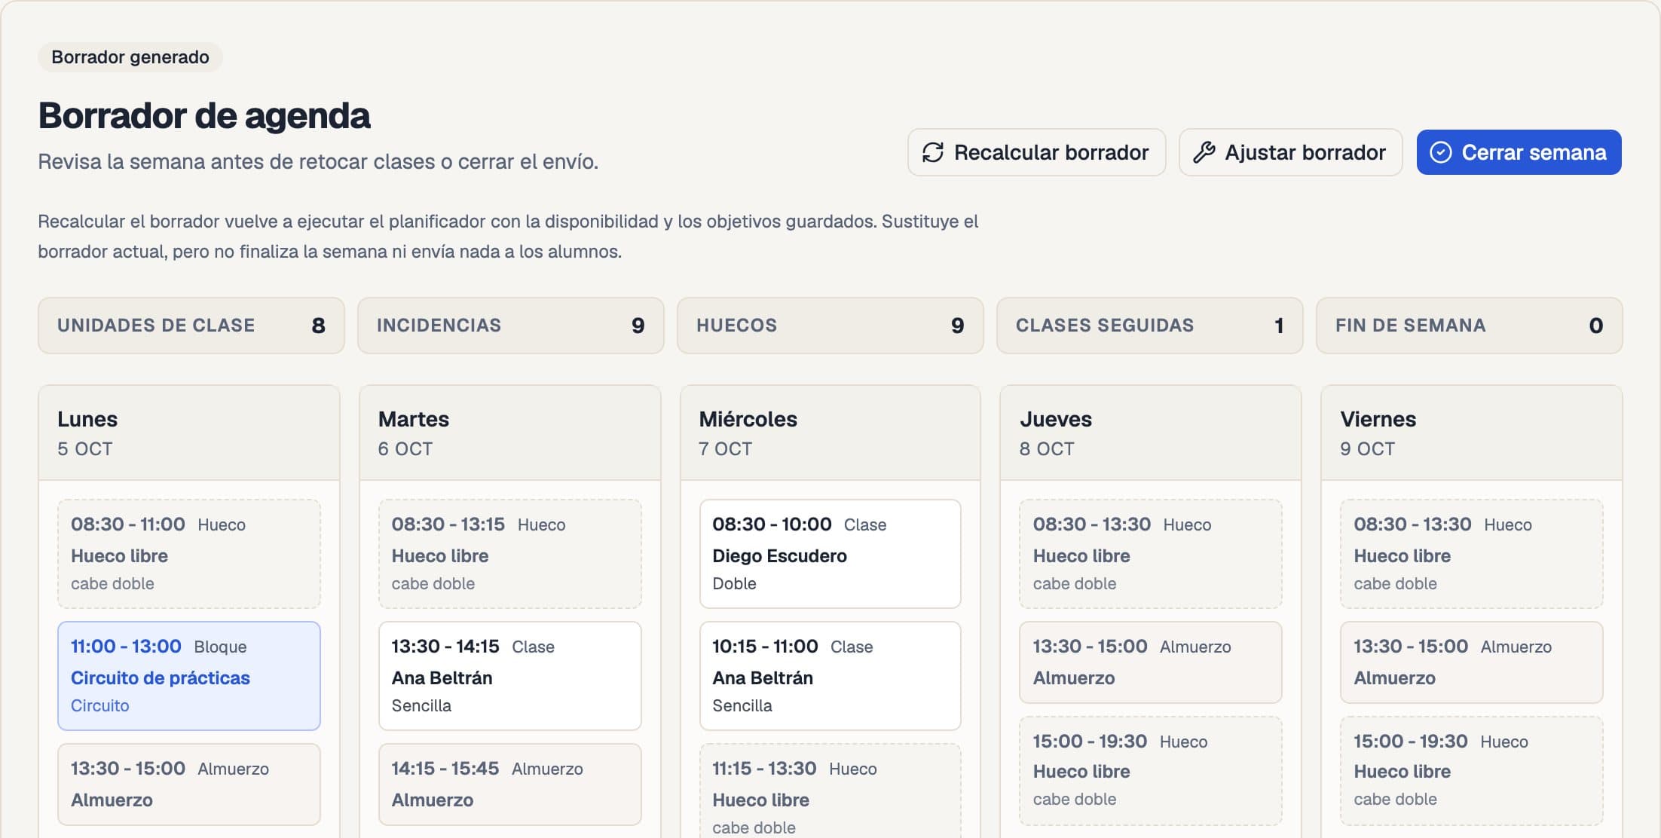This screenshot has height=838, width=1661.
Task: Open Ajustar borrador button label
Action: pos(1305,152)
